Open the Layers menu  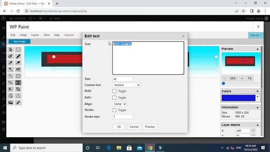35,35
